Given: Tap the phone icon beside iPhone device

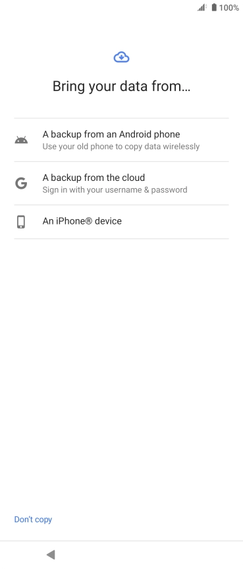Looking at the screenshot, I should coord(21,222).
